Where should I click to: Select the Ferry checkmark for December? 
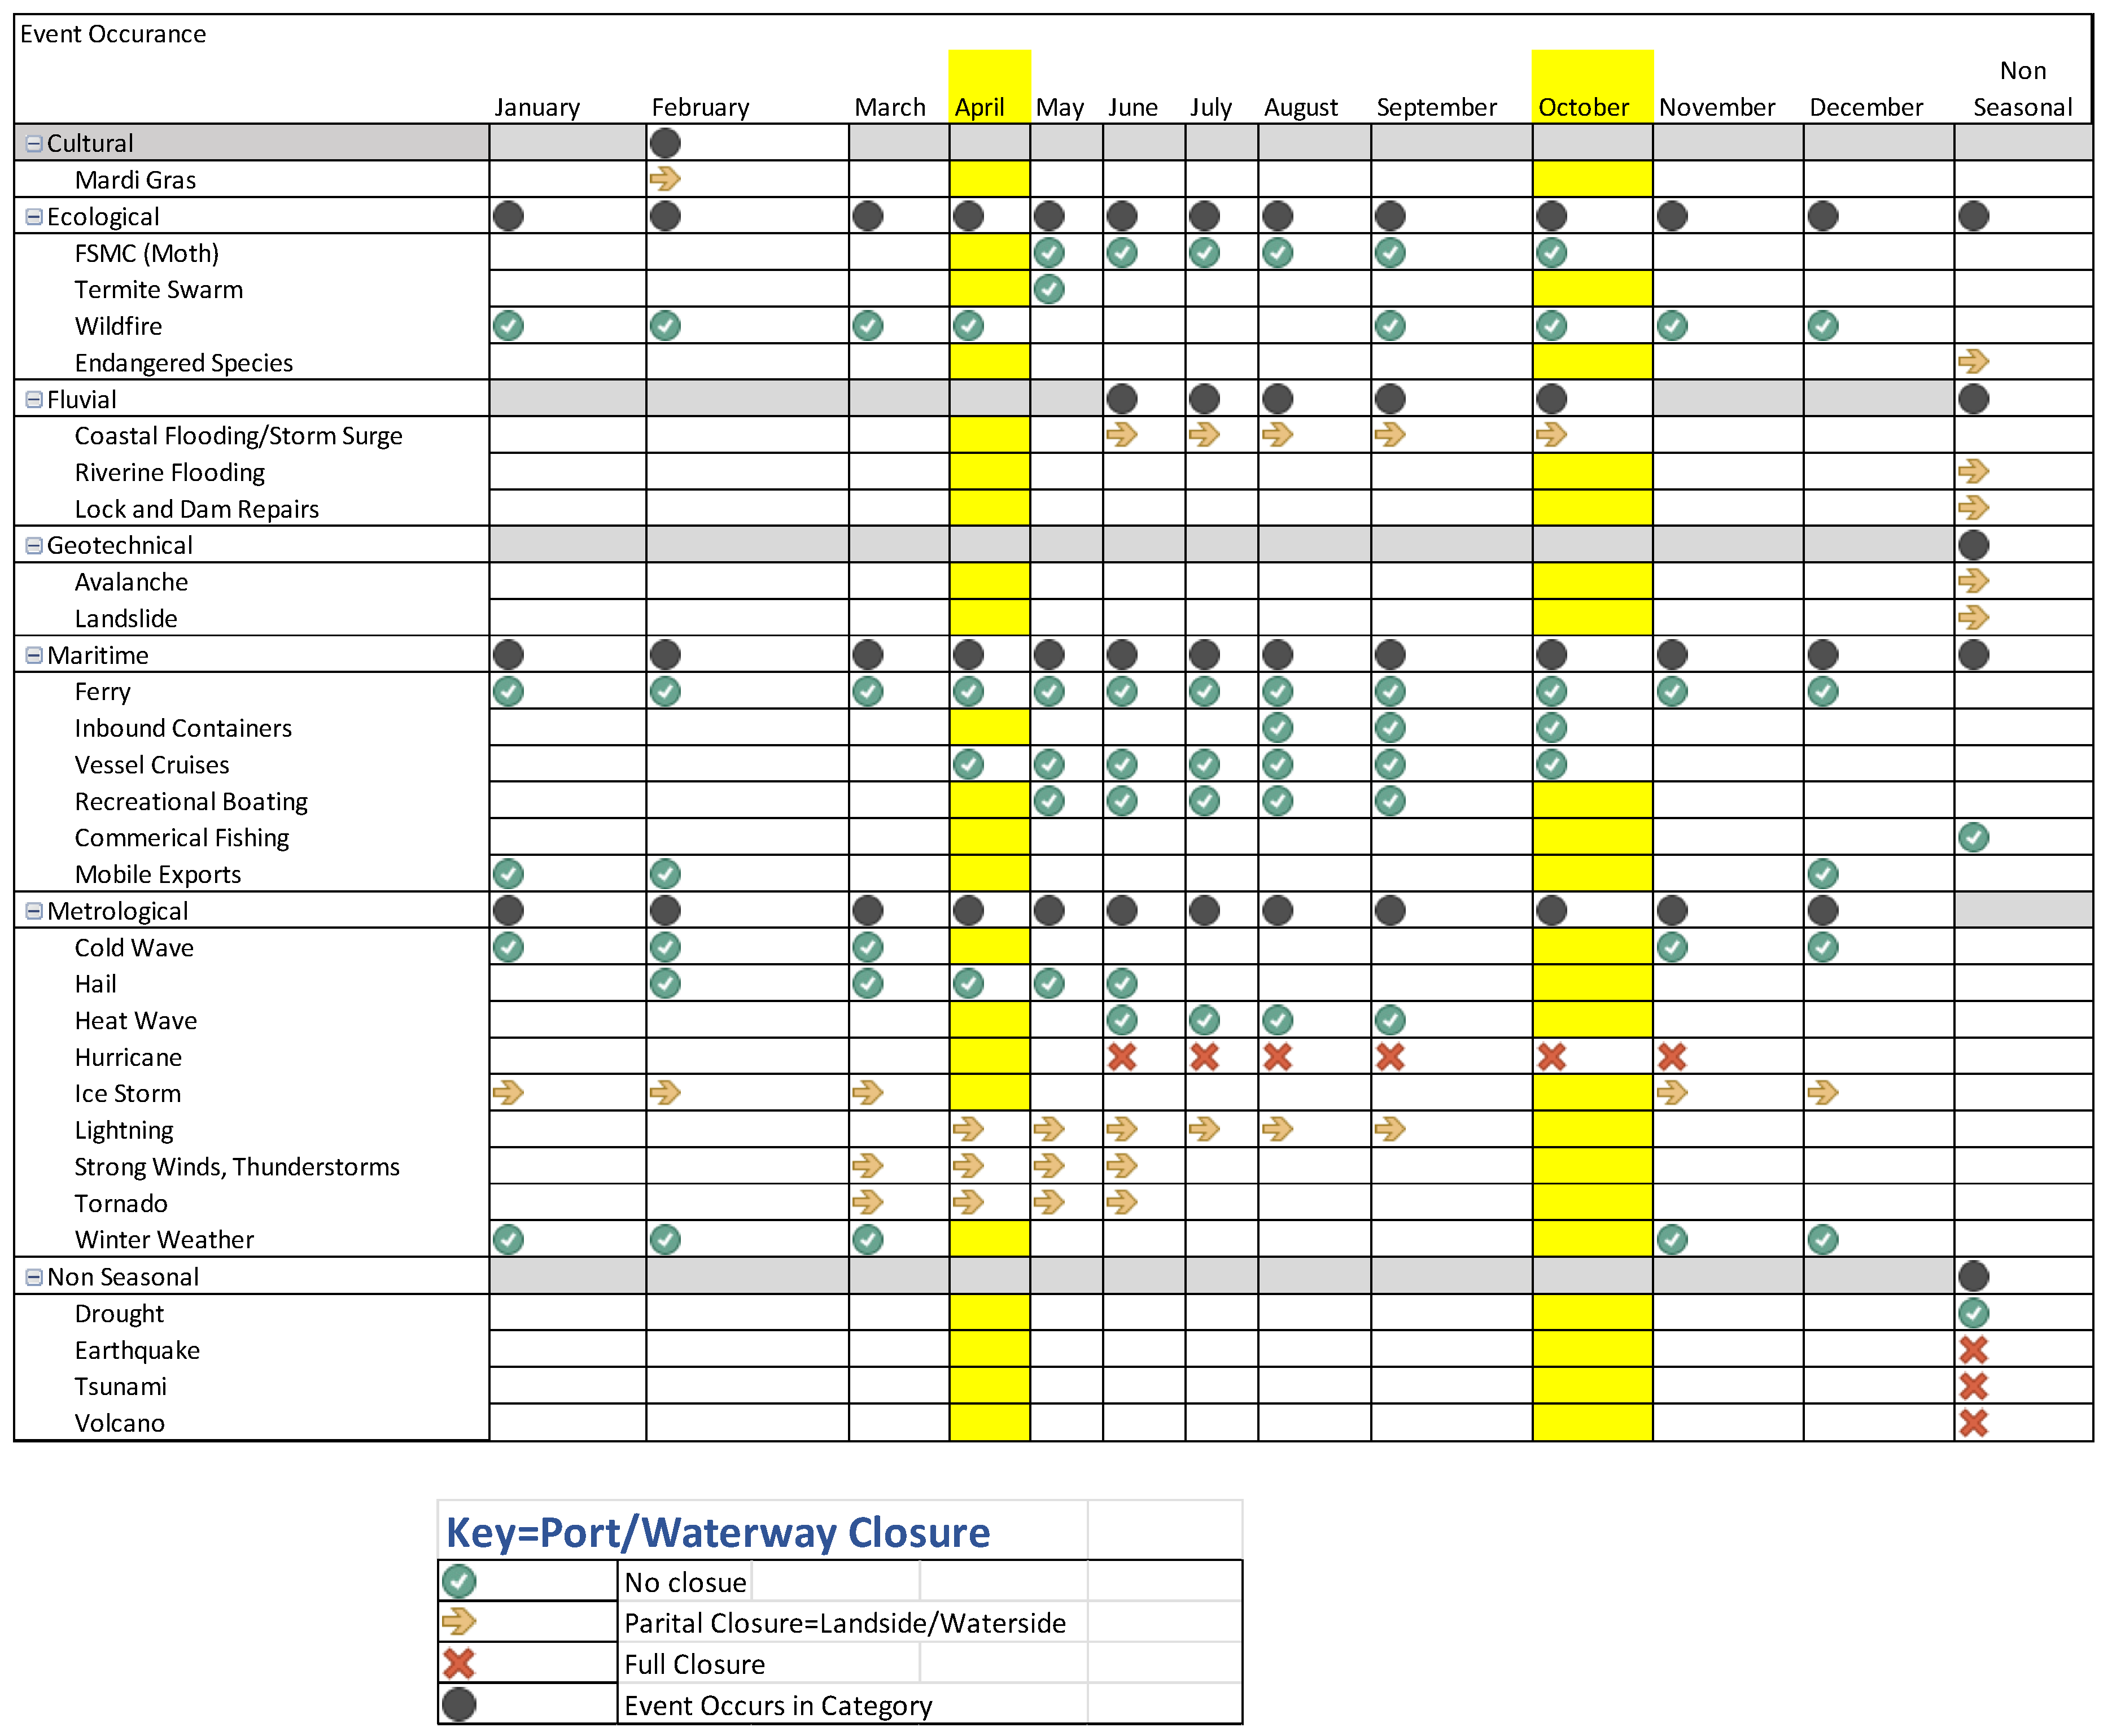click(x=1823, y=690)
